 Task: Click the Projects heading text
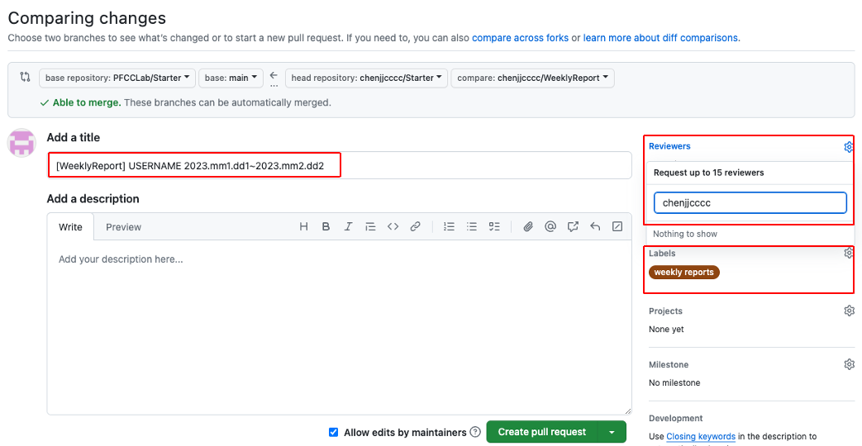(x=665, y=311)
